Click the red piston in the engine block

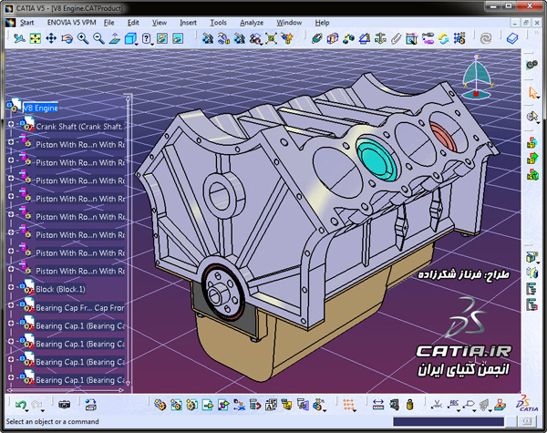[x=442, y=137]
